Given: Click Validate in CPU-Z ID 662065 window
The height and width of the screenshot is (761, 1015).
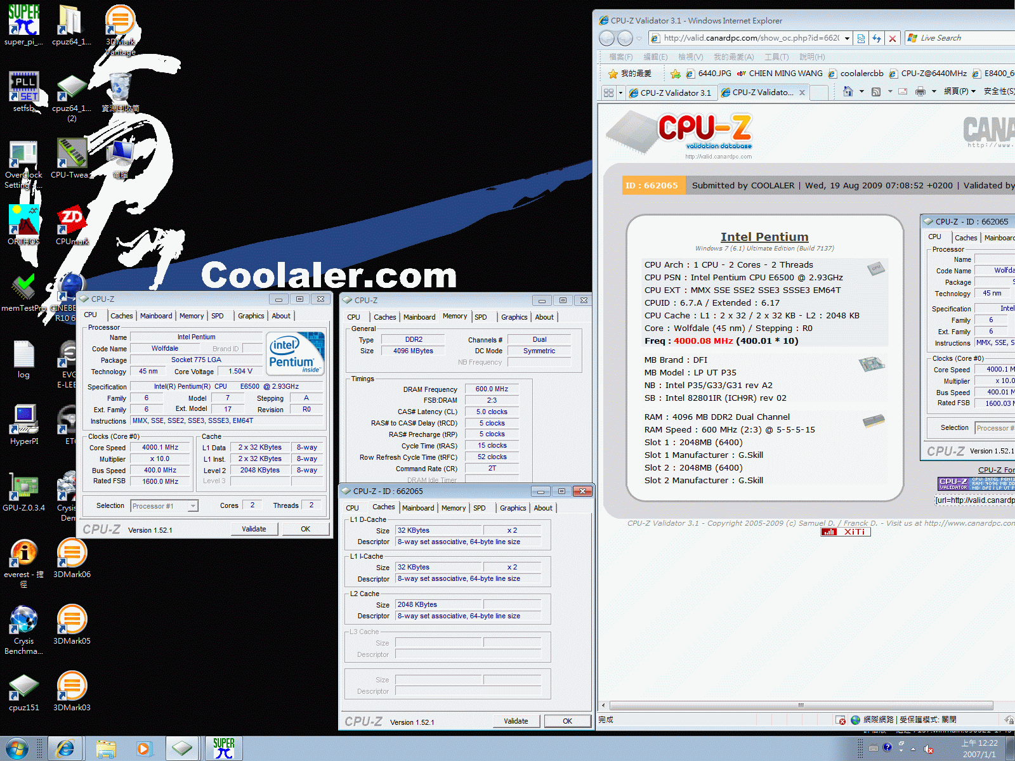Looking at the screenshot, I should 516,721.
